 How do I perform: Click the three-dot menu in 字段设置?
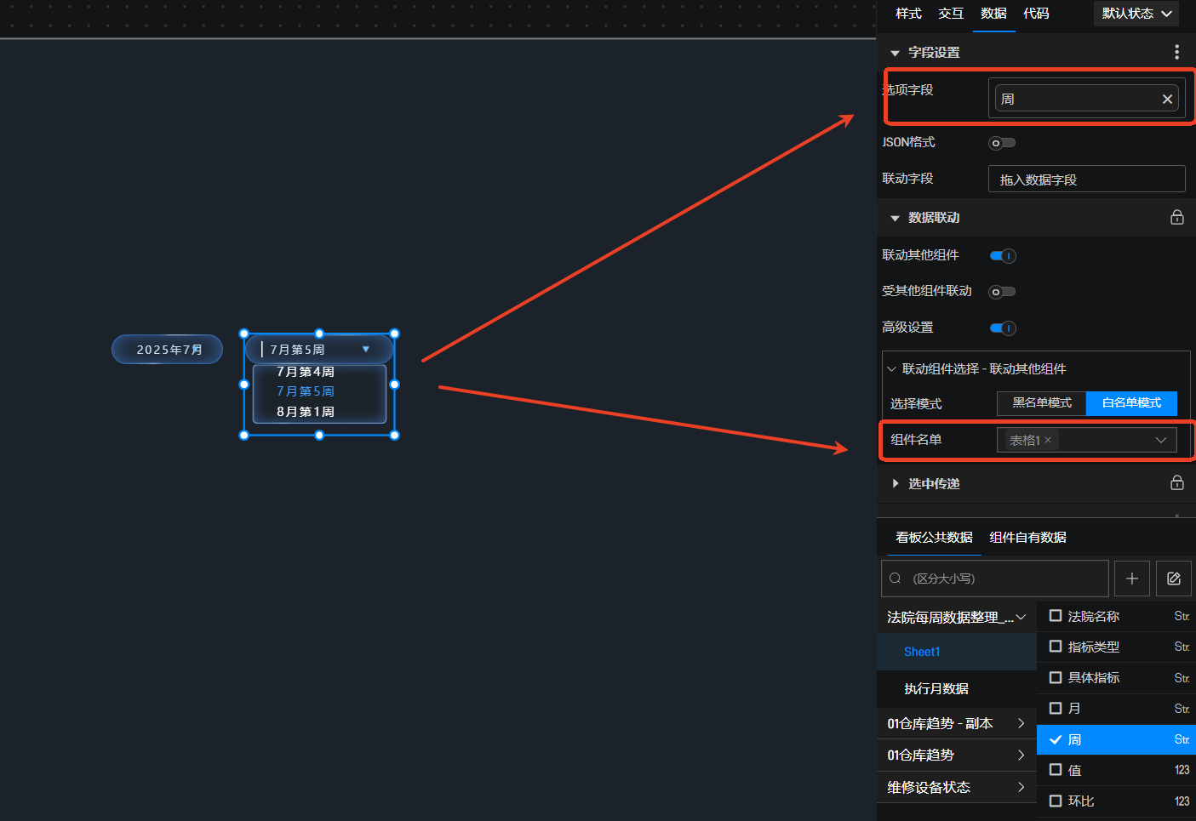1176,52
